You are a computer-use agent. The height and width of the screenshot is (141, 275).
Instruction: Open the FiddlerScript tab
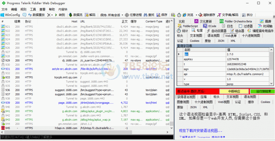188,26
